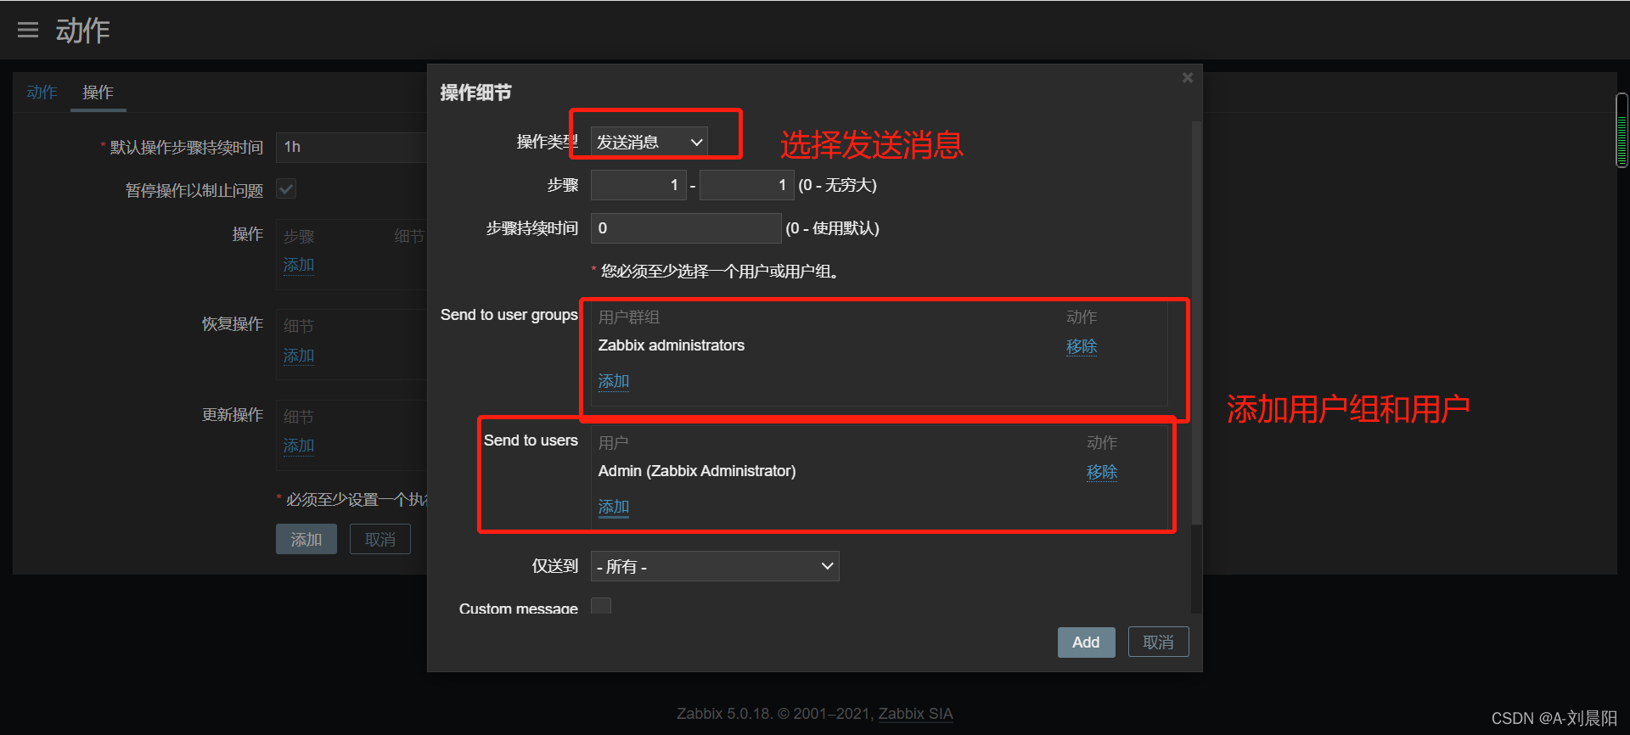Switch to the 操作 tab

98,92
